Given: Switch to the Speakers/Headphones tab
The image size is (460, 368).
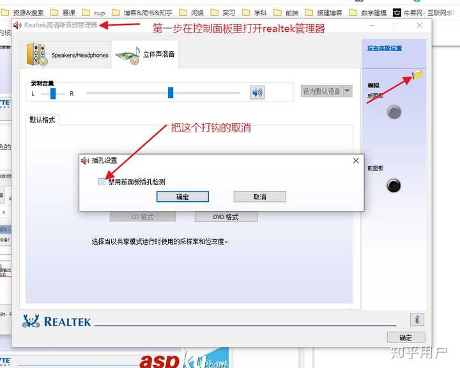Looking at the screenshot, I should point(66,55).
